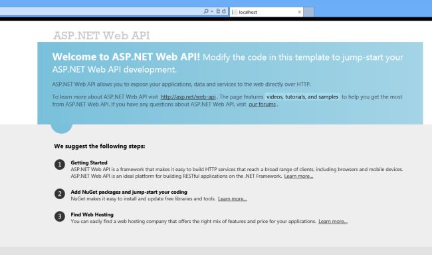Click the Welcome to ASP.NET Web API! heading
The width and height of the screenshot is (432, 255).
coord(126,57)
